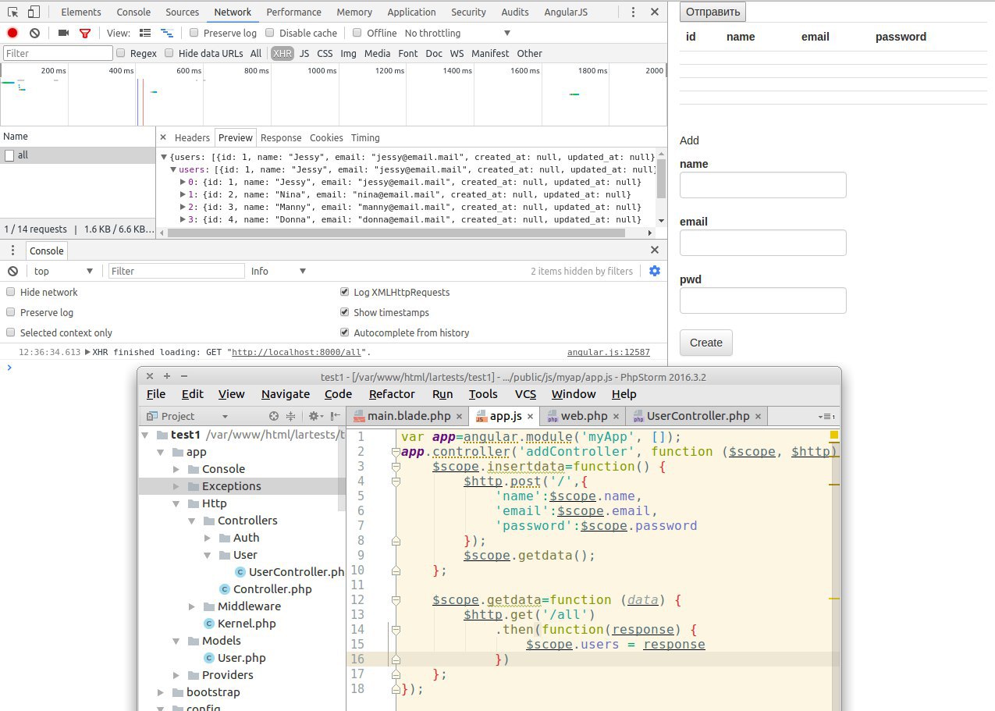
Task: Open the console settings gear icon
Action: pos(654,271)
